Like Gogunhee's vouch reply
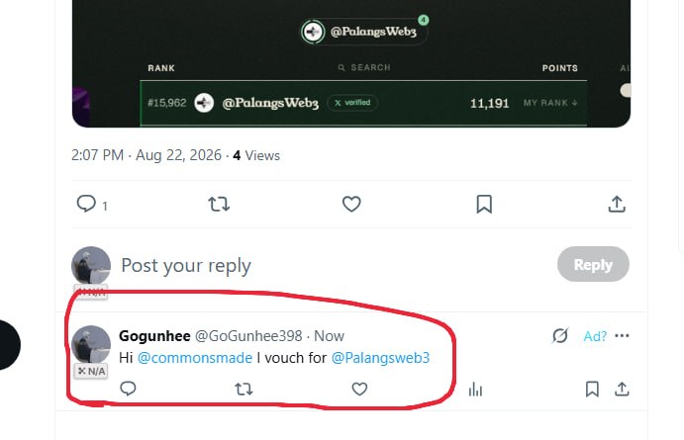The width and height of the screenshot is (684, 440). coord(359,389)
